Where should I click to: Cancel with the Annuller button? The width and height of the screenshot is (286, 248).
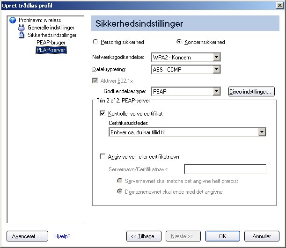[x=262, y=236]
